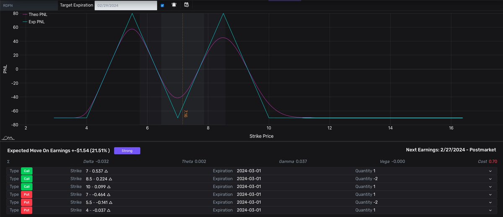Click Put badge on strike 4 row
Image resolution: width=503 pixels, height=217 pixels.
(26, 210)
